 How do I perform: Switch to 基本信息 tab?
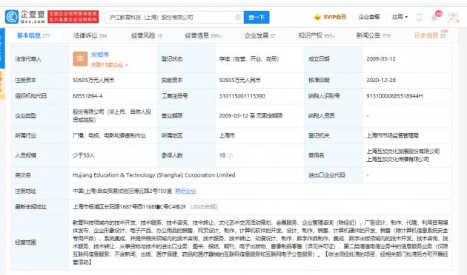33,35
